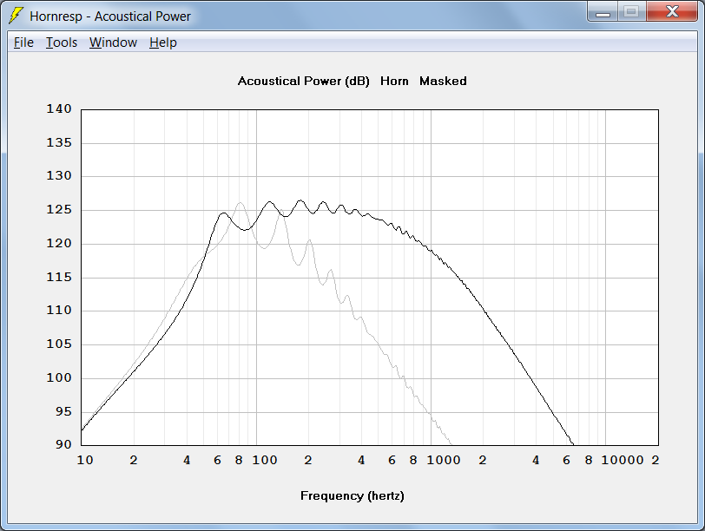The width and height of the screenshot is (705, 531).
Task: Click the 120 value on vertical axis
Action: 59,244
